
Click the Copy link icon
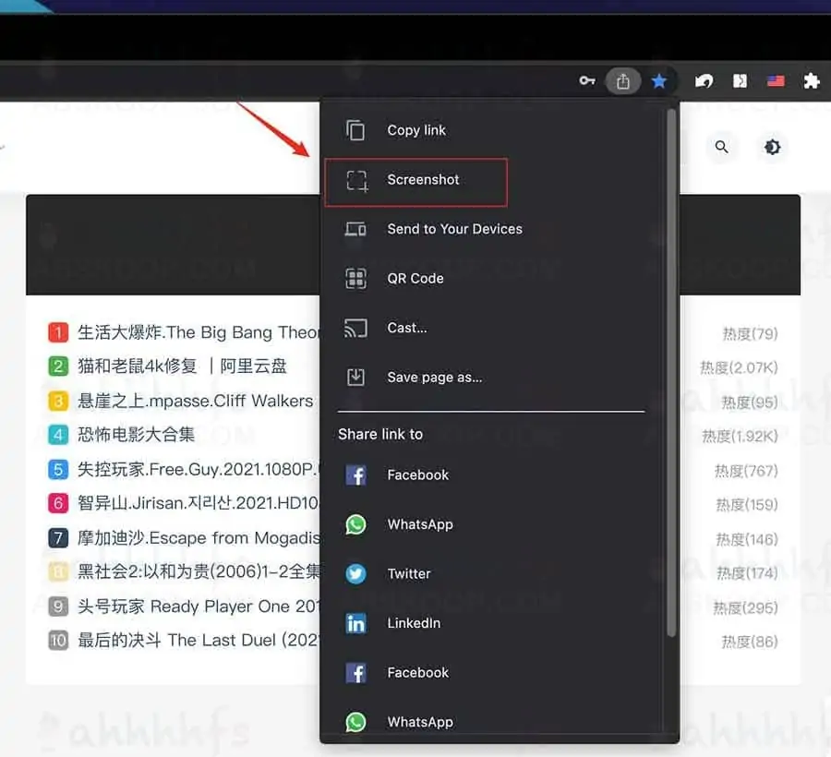[355, 130]
